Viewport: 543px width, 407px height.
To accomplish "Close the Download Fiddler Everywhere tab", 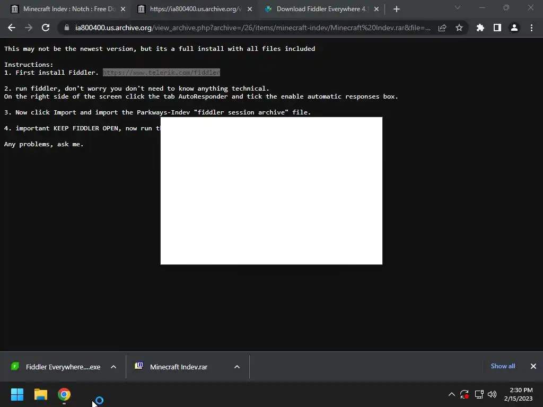I will pos(376,9).
